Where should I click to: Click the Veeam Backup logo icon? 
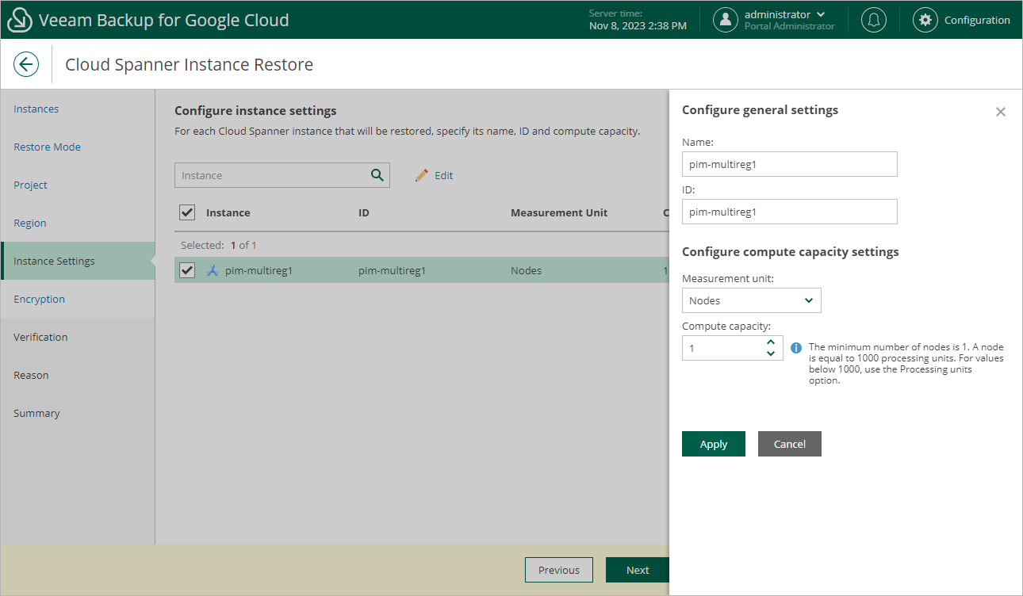(x=19, y=19)
